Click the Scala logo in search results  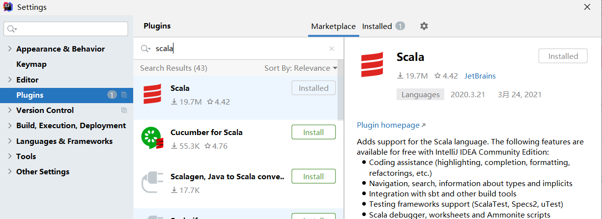[152, 94]
